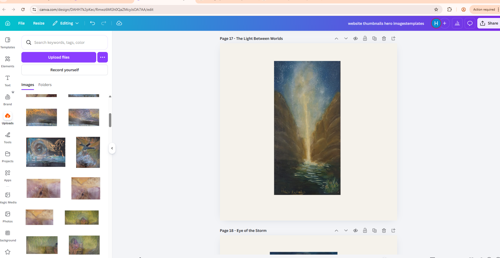500x258 pixels.
Task: Click the uploads panel scrollbar
Action: (110, 120)
